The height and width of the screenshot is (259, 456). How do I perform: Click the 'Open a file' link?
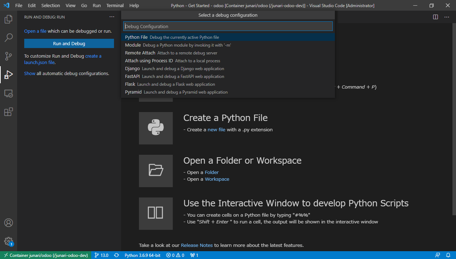point(35,31)
